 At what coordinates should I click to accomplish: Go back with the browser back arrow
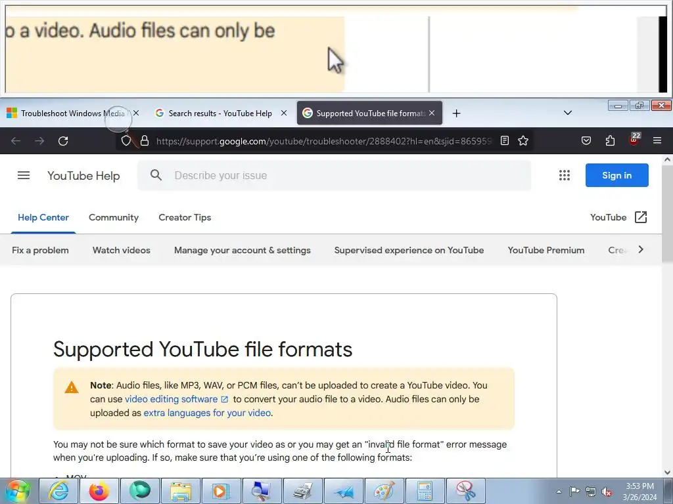[x=16, y=141]
